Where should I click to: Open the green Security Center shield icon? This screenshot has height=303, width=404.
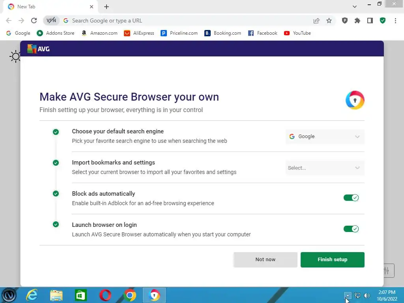(x=383, y=21)
